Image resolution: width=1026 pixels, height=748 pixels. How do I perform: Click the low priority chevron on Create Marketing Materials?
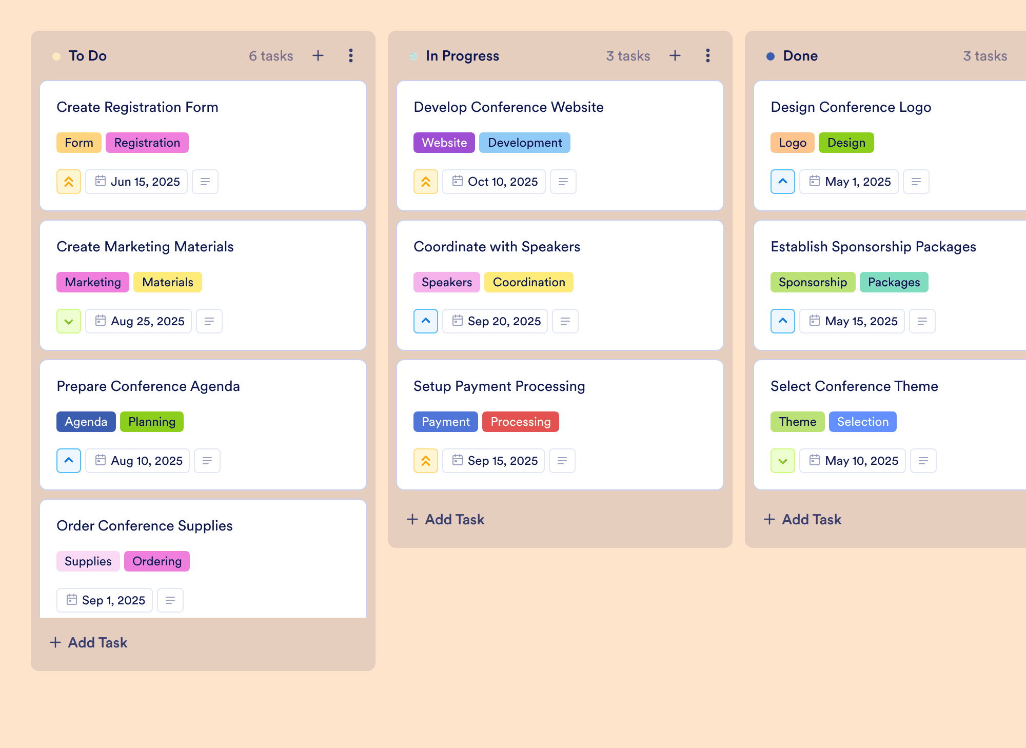coord(69,321)
